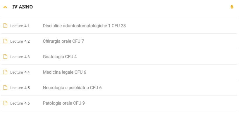Screen dimensions: 241x116
Task: Select the Lecture 4.1 label
Action: pyautogui.click(x=20, y=26)
